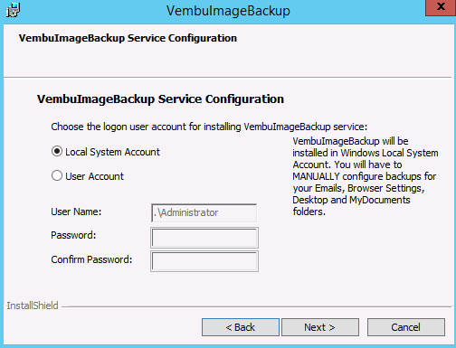Click the MANUALLY configure backups description text

[366, 176]
